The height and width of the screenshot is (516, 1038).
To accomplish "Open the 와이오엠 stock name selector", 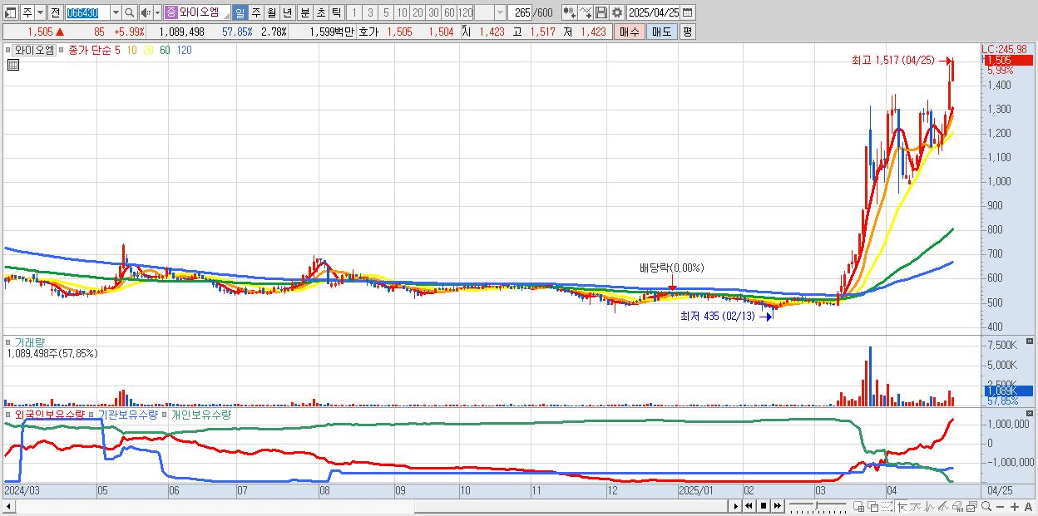I will pos(198,12).
